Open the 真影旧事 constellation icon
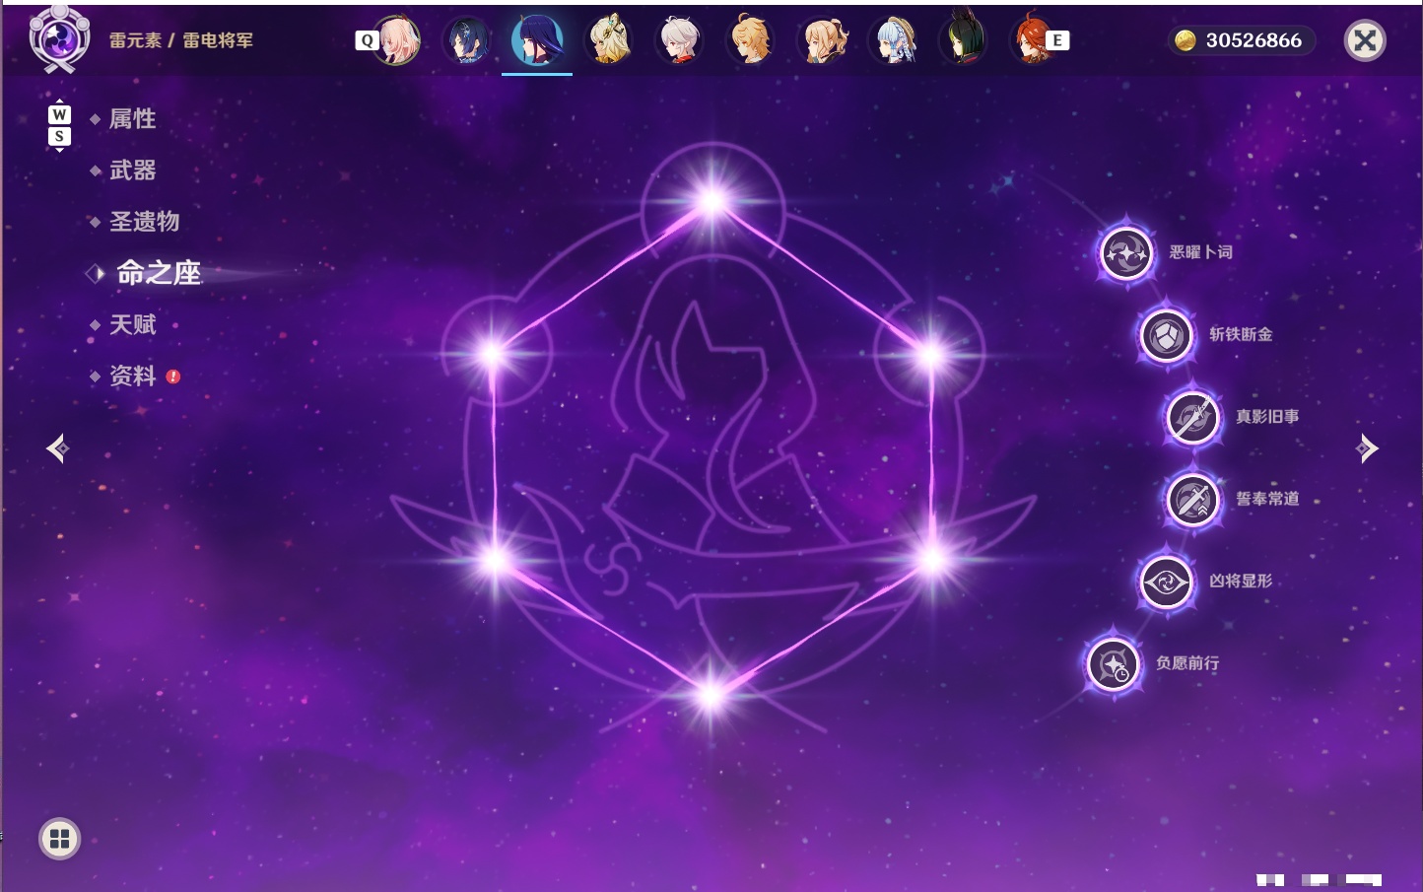The image size is (1423, 892). point(1192,417)
